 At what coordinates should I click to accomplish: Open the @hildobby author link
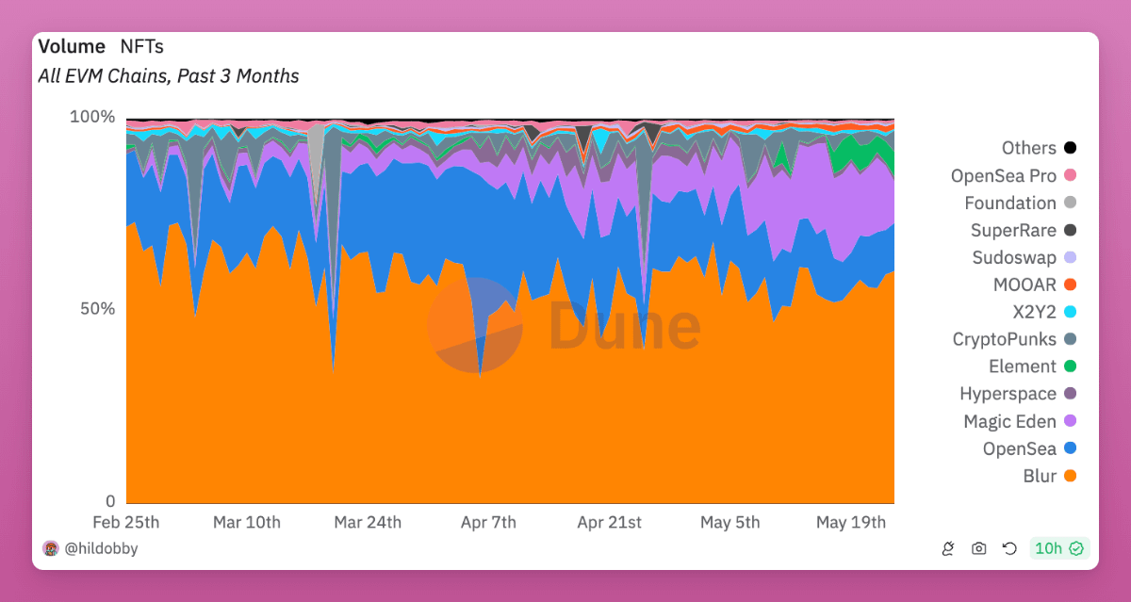101,548
